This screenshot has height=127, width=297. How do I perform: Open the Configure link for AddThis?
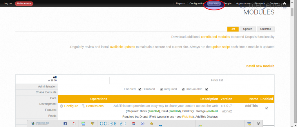71,106
